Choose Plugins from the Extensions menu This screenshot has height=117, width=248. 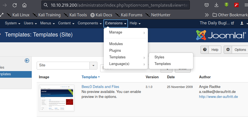click(115, 50)
